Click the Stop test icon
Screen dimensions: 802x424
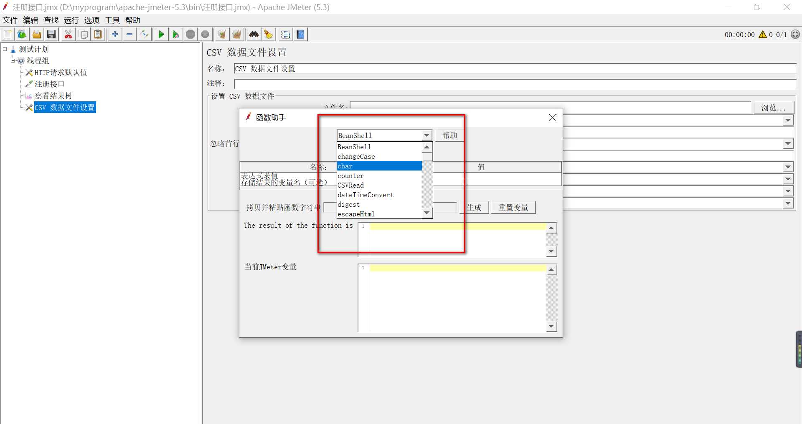tap(190, 34)
